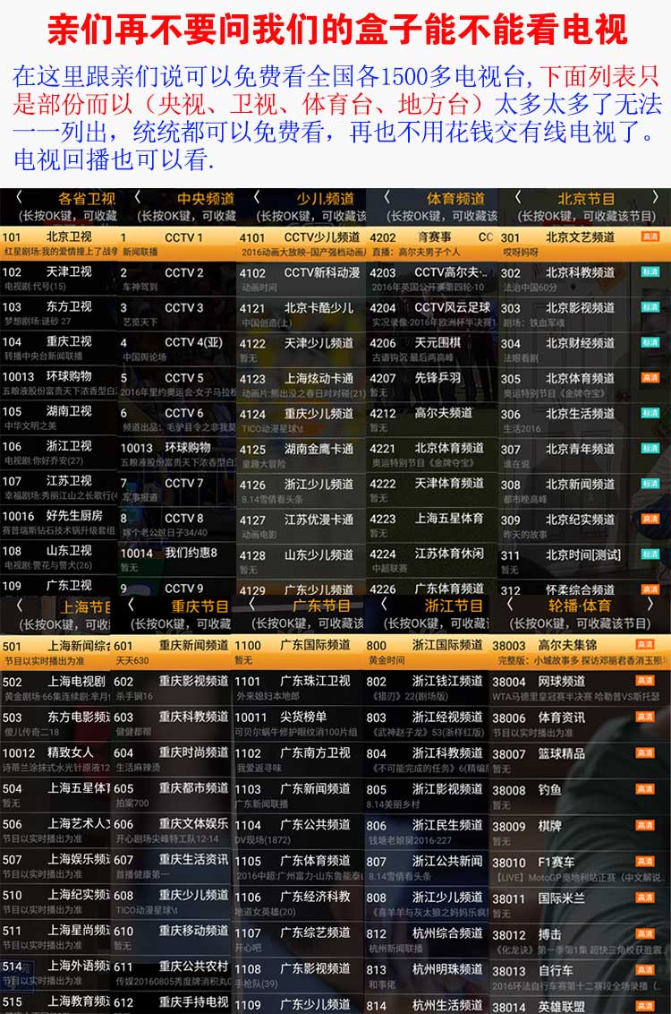Select channel 1105 广东体育频道

pyautogui.click(x=298, y=867)
